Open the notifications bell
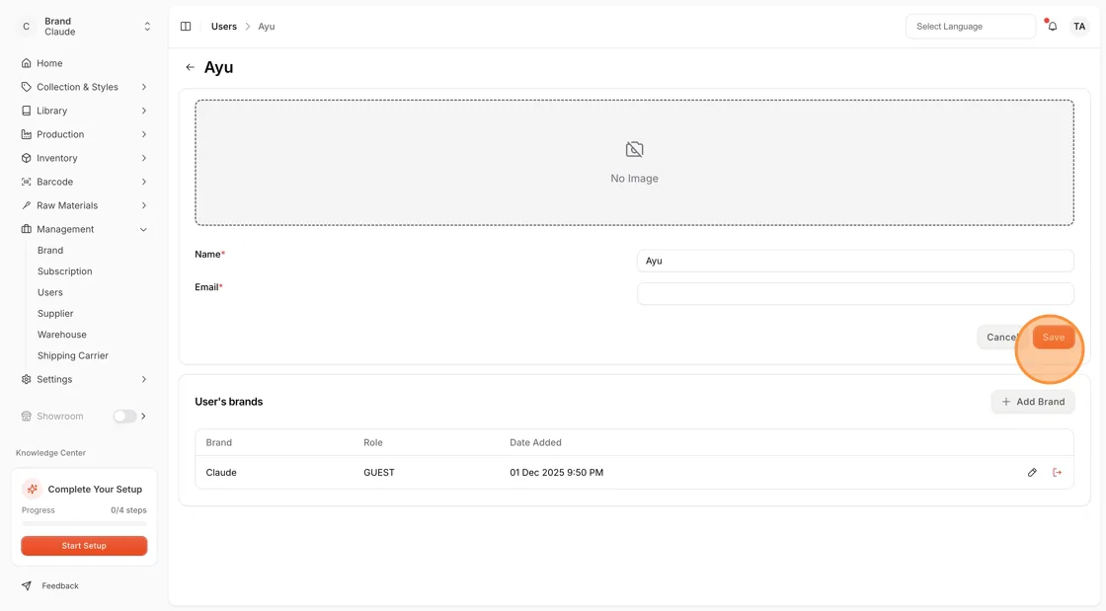The height and width of the screenshot is (611, 1106). 1052,26
